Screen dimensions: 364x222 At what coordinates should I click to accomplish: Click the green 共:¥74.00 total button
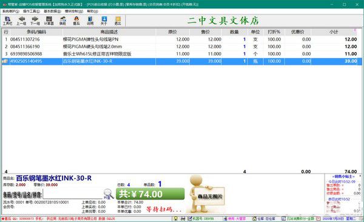pyautogui.click(x=150, y=194)
